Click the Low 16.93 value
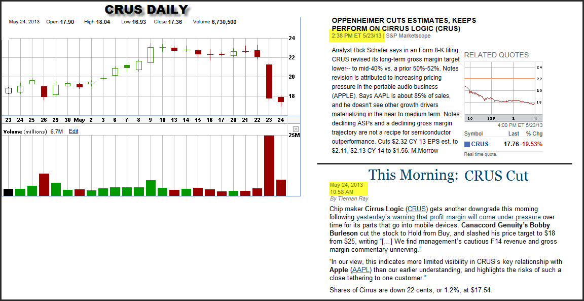Image resolution: width=584 pixels, height=301 pixels. click(134, 22)
